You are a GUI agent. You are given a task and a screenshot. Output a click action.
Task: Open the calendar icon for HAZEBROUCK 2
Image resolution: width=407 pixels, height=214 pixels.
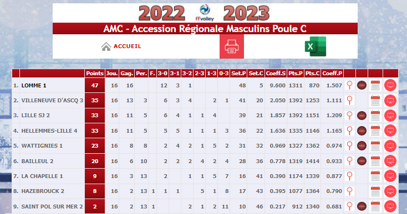click(375, 191)
